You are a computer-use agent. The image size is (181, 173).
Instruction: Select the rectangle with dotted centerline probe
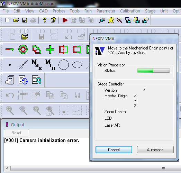click(64, 49)
